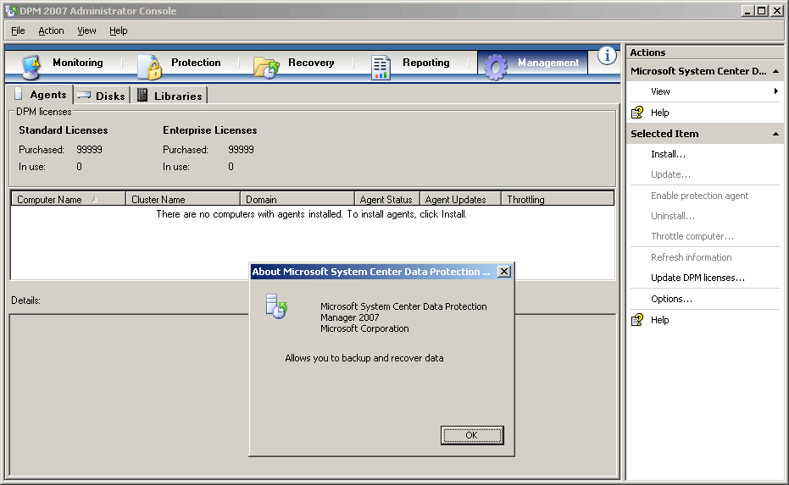Screen dimensions: 789x485
Task: Click Update... in Actions pane
Action: click(670, 174)
